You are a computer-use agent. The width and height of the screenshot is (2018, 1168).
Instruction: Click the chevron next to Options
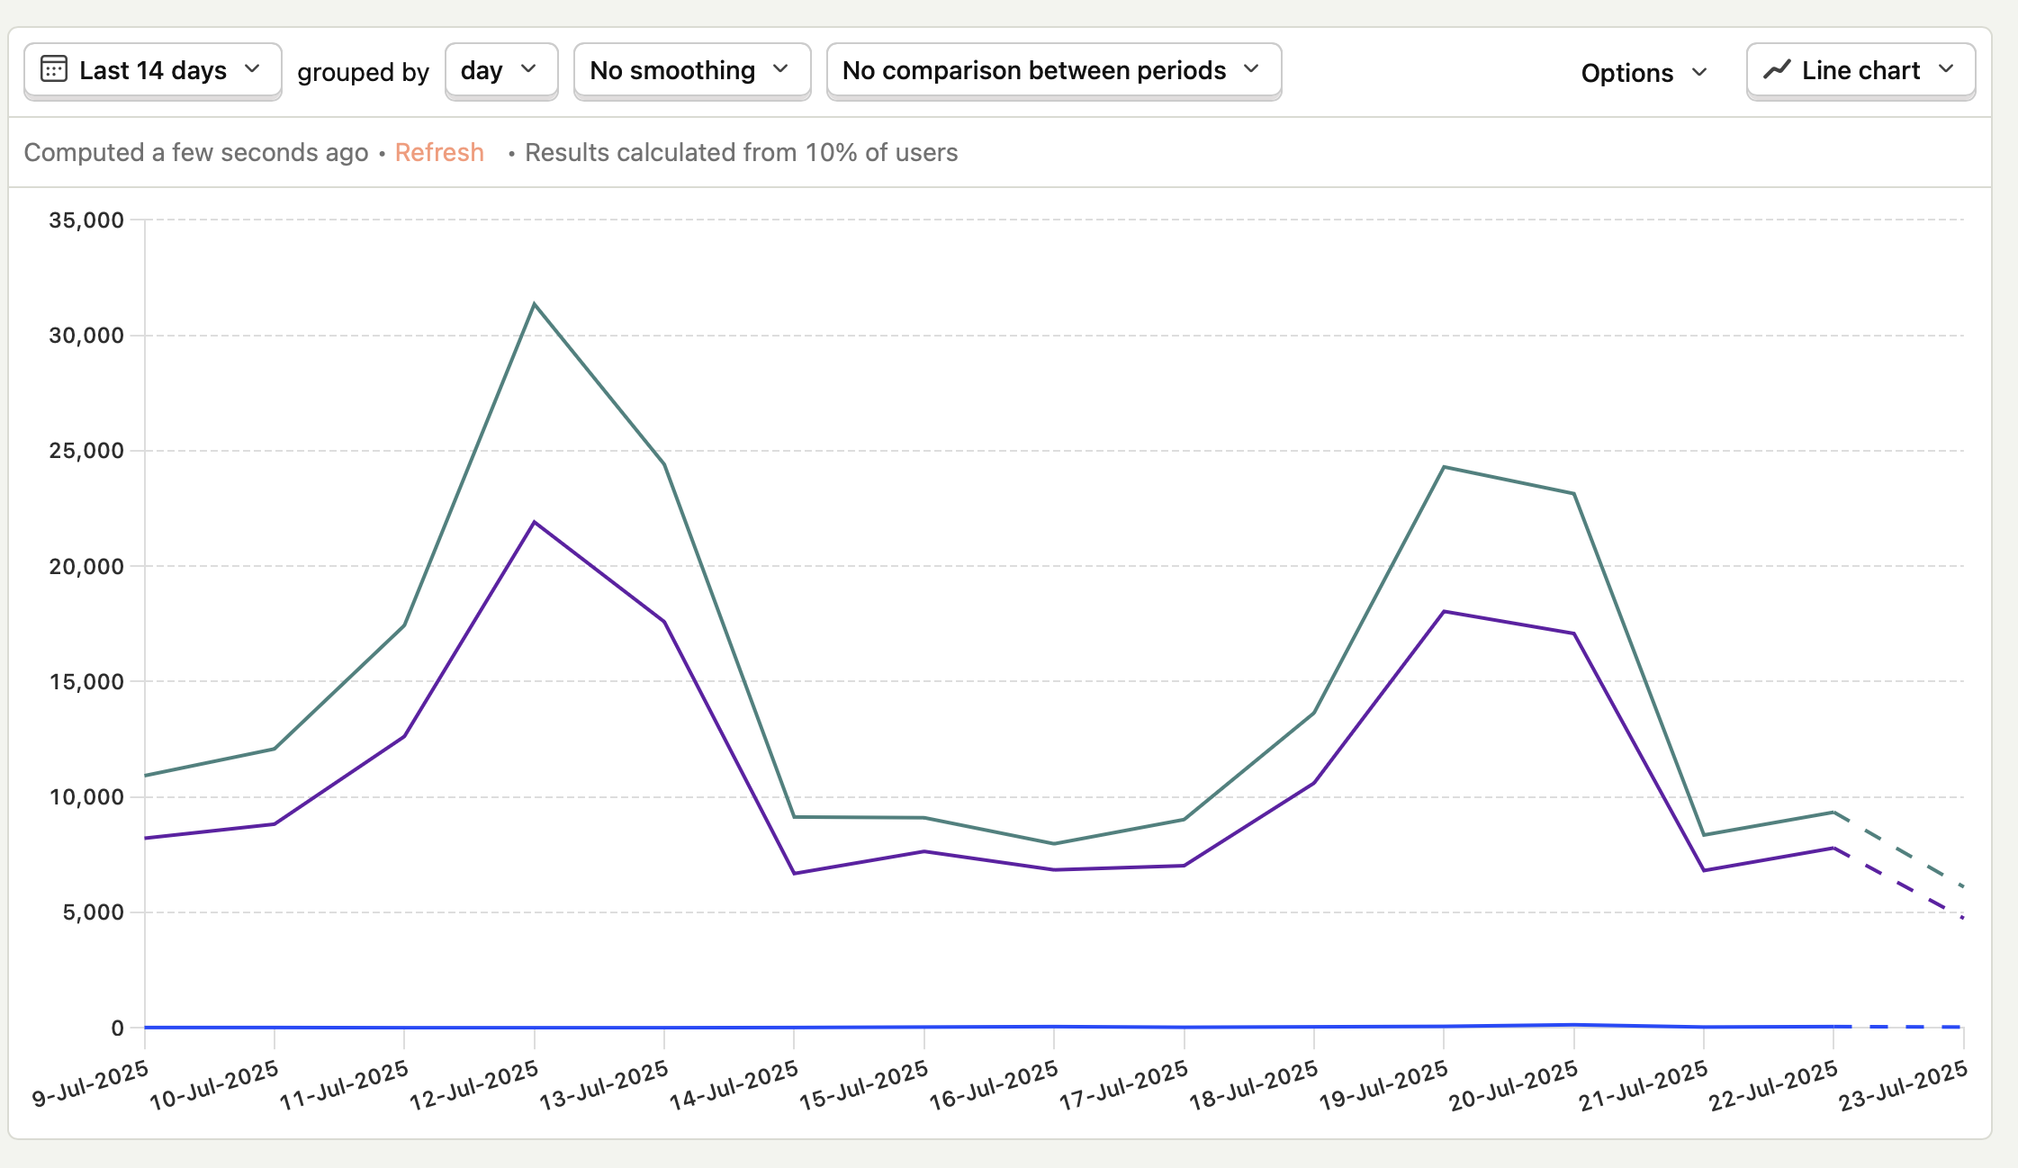pyautogui.click(x=1699, y=72)
